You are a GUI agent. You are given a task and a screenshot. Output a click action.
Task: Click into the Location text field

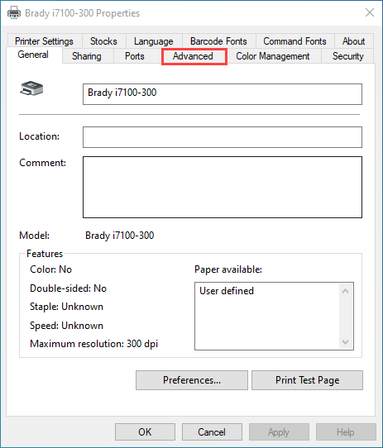(x=223, y=137)
